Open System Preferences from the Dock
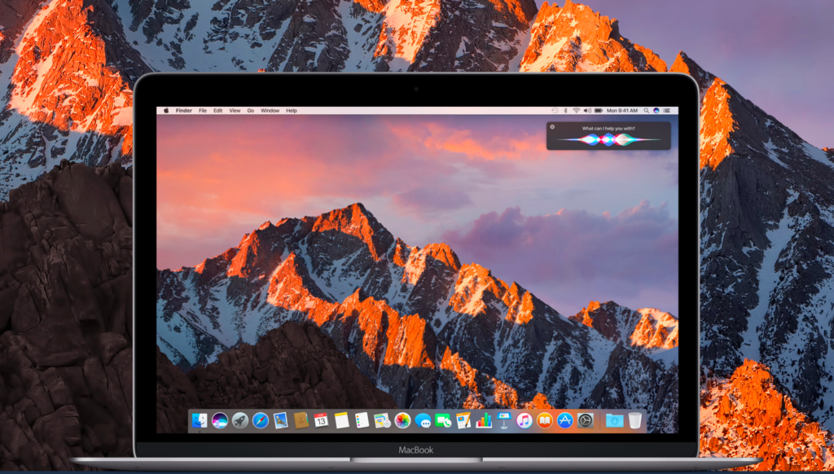The width and height of the screenshot is (834, 474). coord(586,422)
